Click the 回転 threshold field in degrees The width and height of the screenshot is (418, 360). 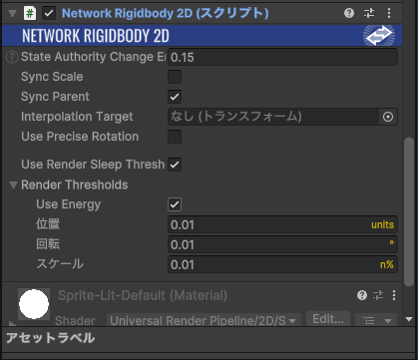[x=282, y=244]
